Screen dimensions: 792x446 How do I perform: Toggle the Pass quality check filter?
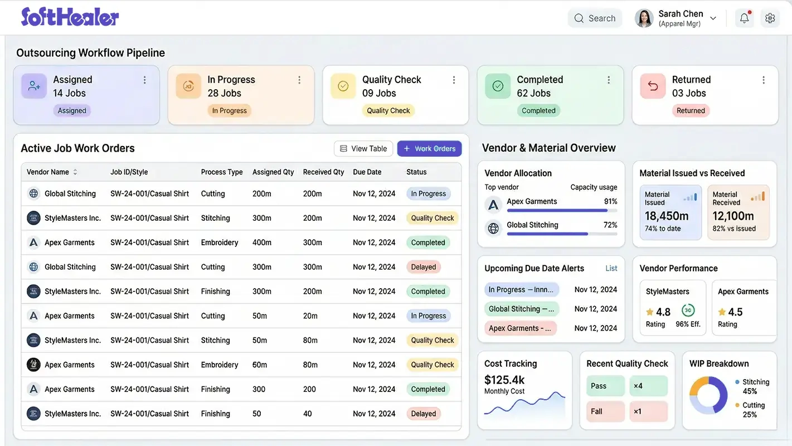click(x=605, y=385)
